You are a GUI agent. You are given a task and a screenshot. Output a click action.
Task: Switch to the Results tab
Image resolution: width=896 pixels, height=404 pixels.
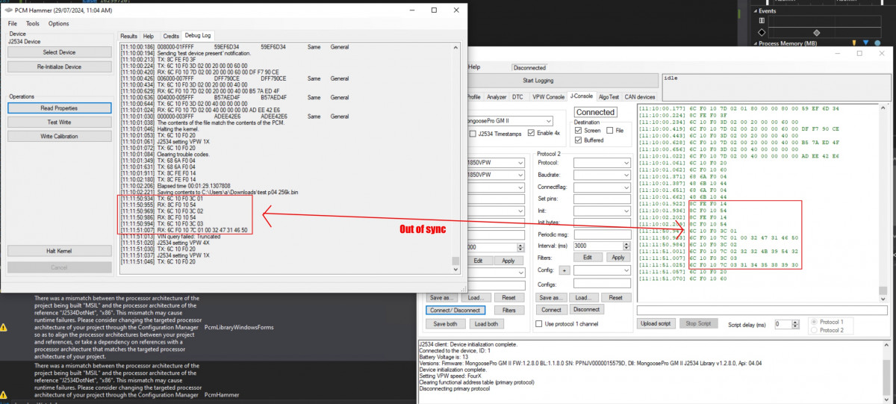click(x=128, y=36)
